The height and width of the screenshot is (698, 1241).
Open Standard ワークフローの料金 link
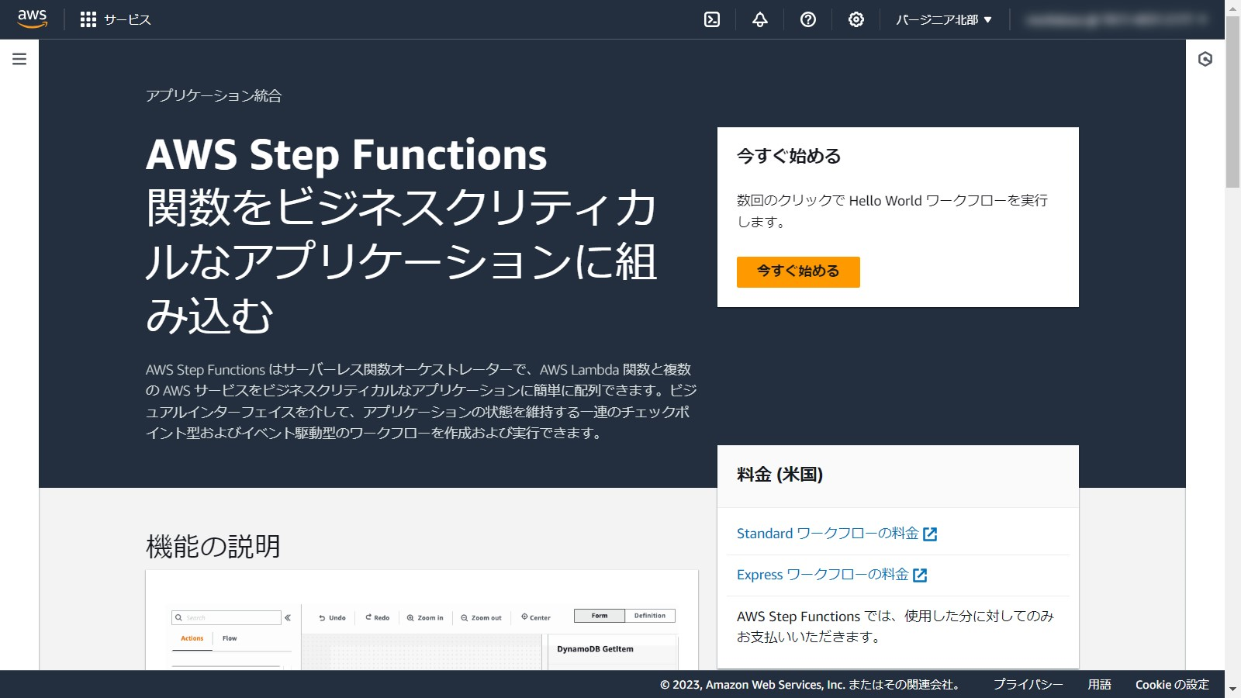pyautogui.click(x=827, y=534)
